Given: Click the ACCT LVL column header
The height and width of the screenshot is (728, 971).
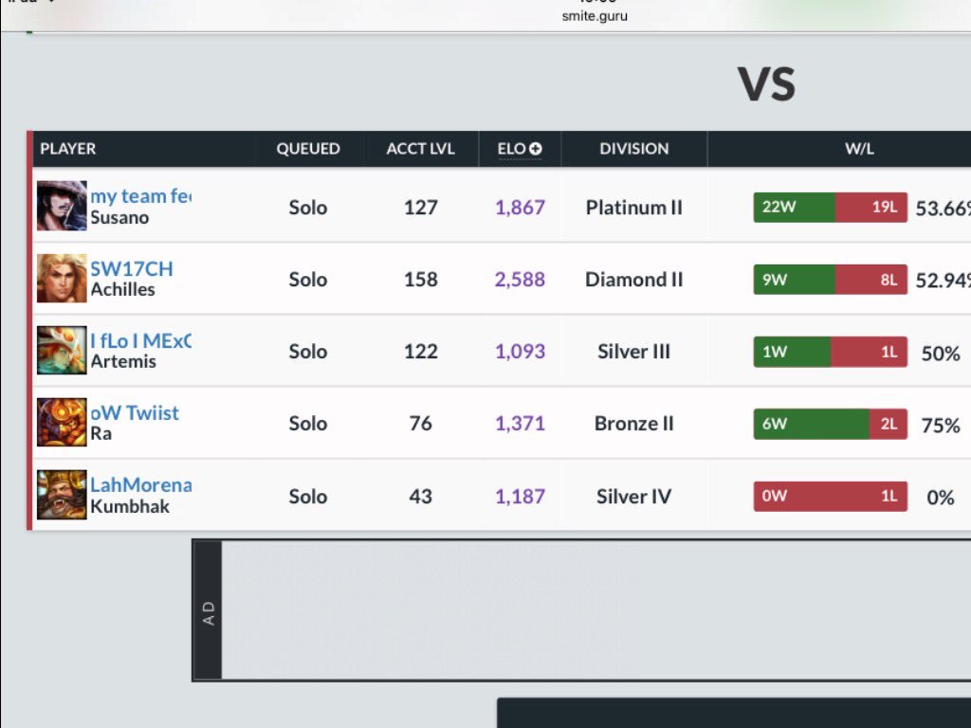Looking at the screenshot, I should (420, 149).
